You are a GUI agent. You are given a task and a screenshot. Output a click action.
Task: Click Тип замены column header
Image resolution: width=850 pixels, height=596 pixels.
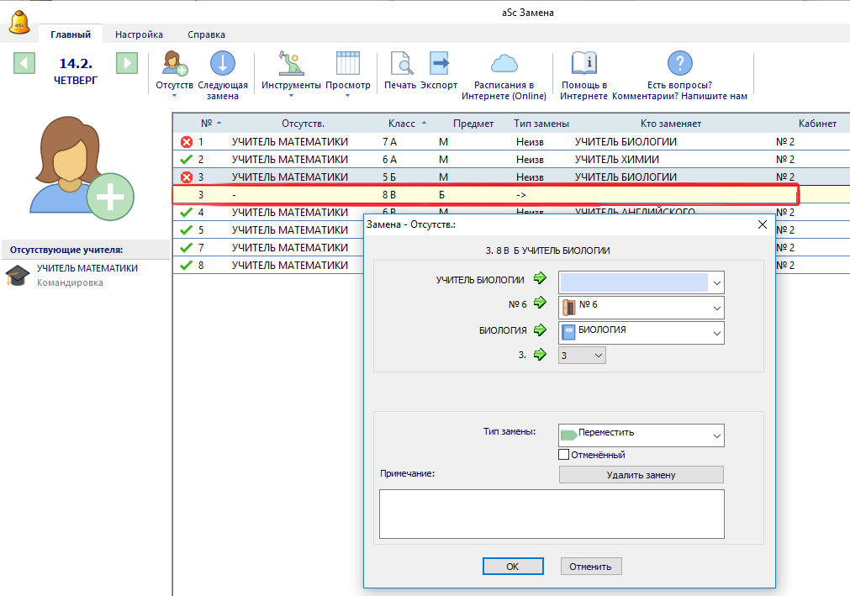[541, 124]
